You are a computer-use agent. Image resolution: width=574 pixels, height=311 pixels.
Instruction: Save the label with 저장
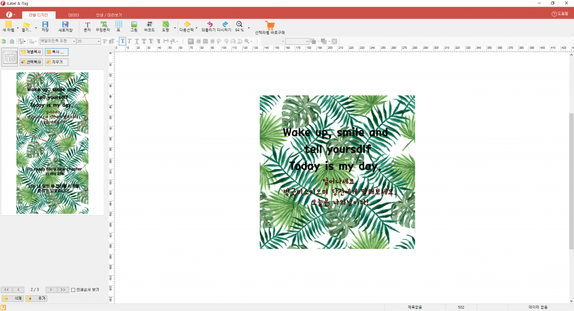[45, 26]
